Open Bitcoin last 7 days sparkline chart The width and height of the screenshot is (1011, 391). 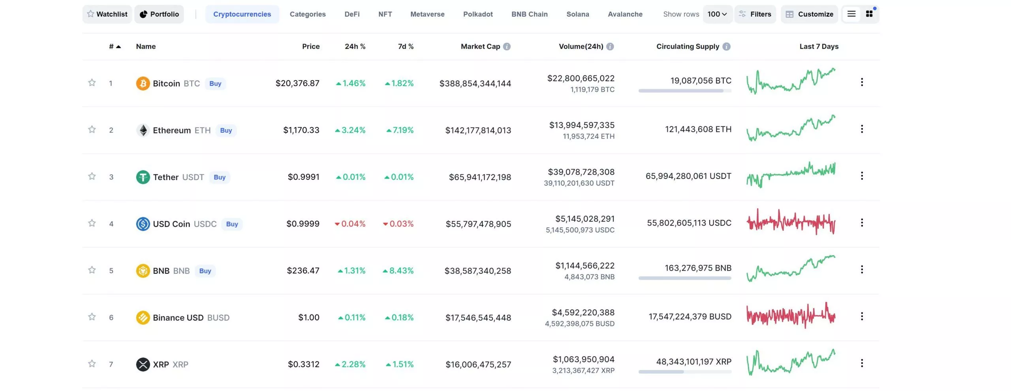pyautogui.click(x=791, y=81)
